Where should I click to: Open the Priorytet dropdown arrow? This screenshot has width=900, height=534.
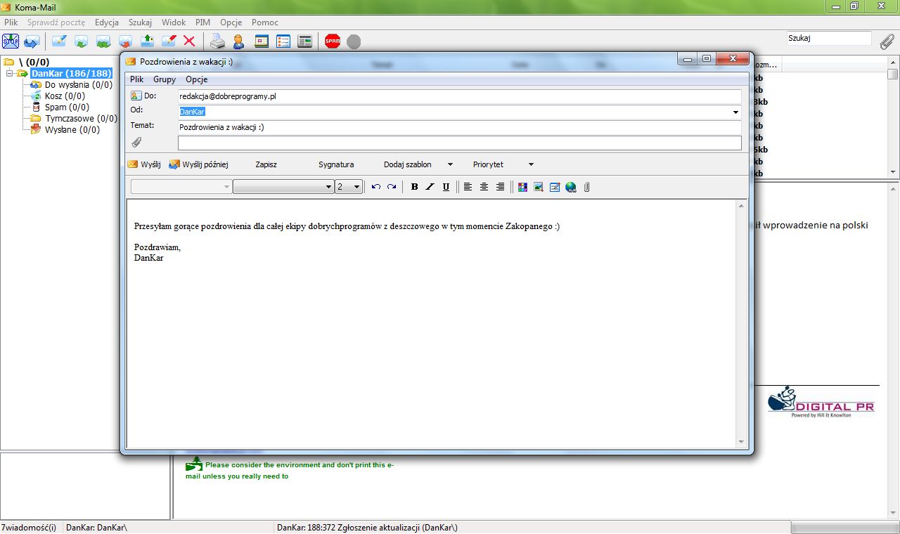(x=531, y=164)
